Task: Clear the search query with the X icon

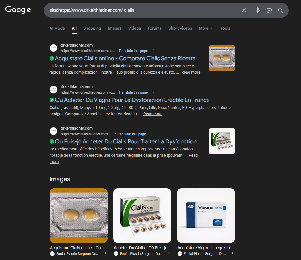Action: tap(244, 10)
